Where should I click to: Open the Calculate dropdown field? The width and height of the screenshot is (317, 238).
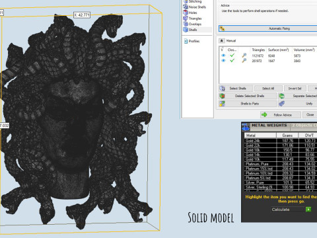(x=289, y=210)
